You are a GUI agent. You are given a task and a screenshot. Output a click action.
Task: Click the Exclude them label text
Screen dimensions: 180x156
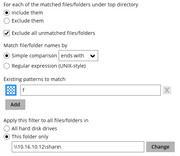(27, 21)
